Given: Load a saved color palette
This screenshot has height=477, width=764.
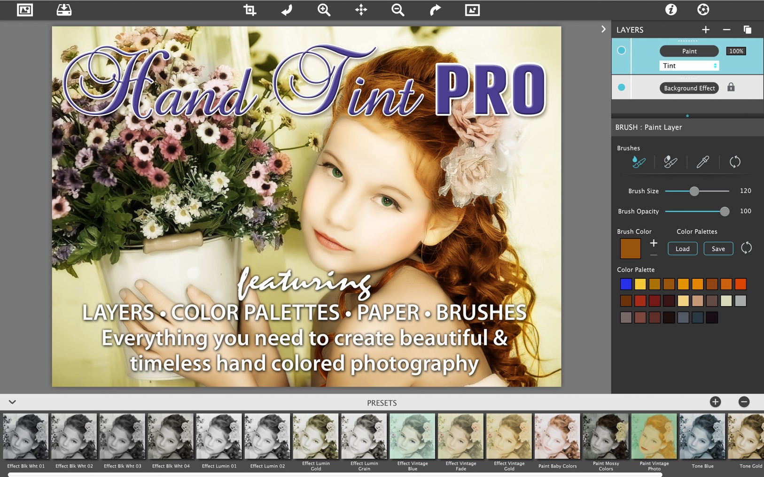Looking at the screenshot, I should pos(682,248).
